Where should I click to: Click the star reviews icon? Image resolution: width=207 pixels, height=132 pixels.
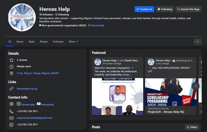(11, 60)
